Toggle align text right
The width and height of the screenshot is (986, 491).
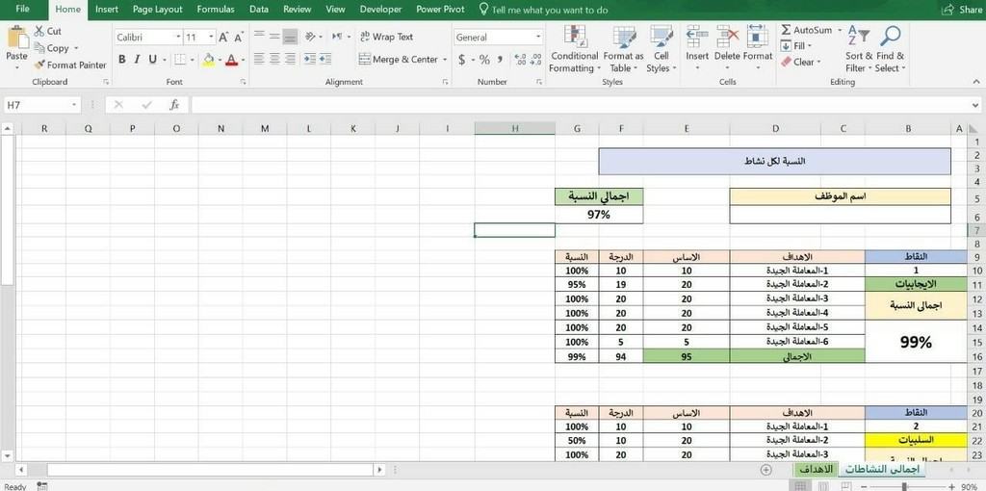point(290,59)
